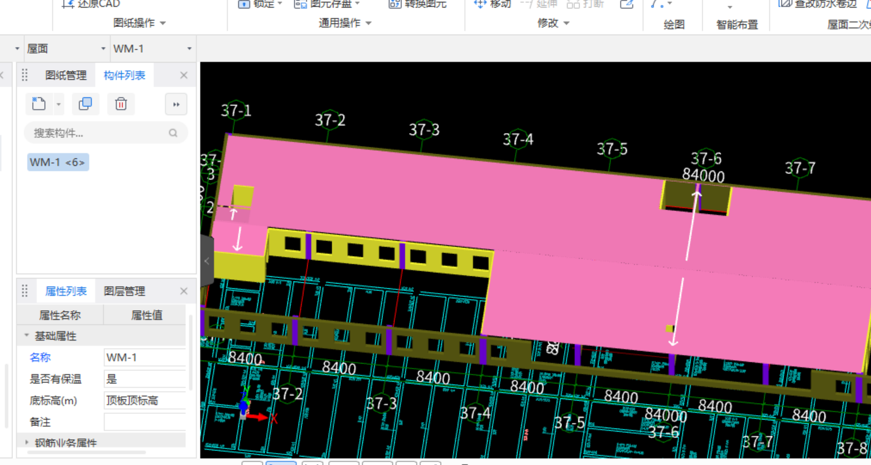Screen dimensions: 871x465
Task: Click axis bubble 37-7 at top
Action: tap(800, 168)
